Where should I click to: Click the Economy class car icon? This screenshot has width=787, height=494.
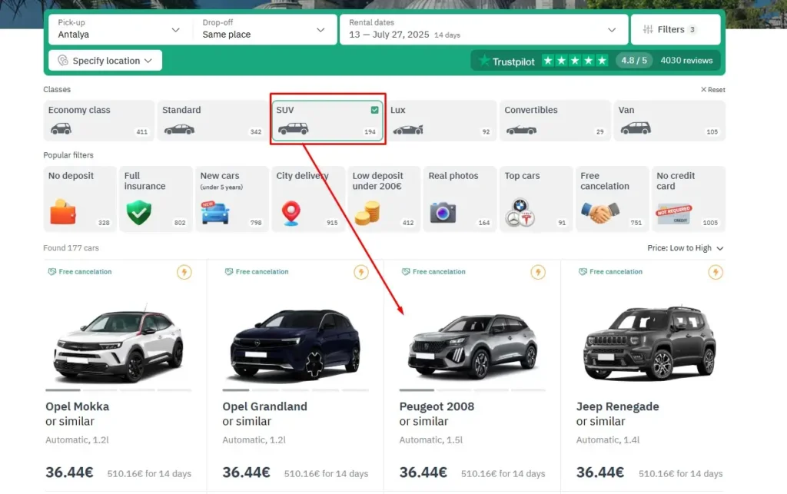[x=61, y=129]
